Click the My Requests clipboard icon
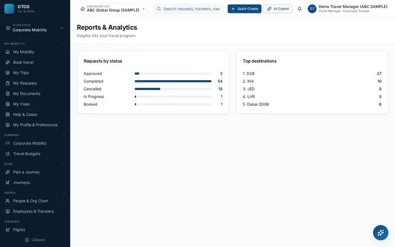 (x=8, y=83)
